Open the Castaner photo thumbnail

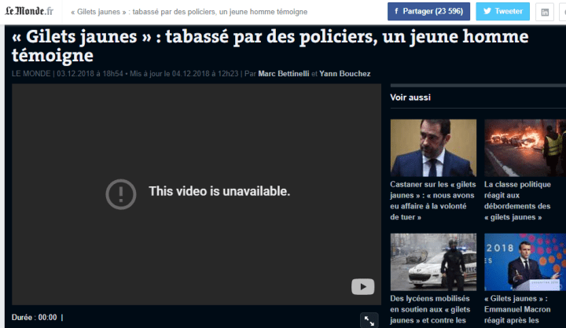(433, 147)
